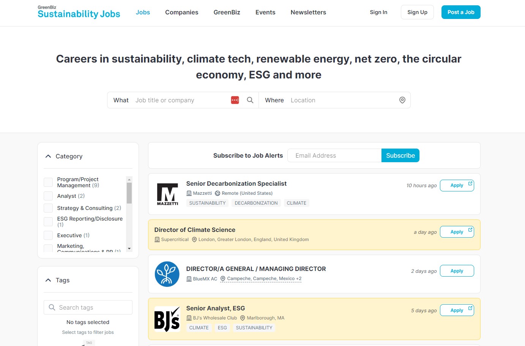
Task: Expand the additional locations '+2' for BlueMX AC
Action: coord(299,279)
